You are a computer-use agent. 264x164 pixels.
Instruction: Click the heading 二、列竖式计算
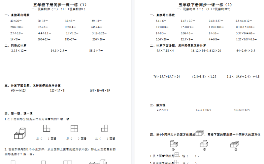click(x=16, y=46)
